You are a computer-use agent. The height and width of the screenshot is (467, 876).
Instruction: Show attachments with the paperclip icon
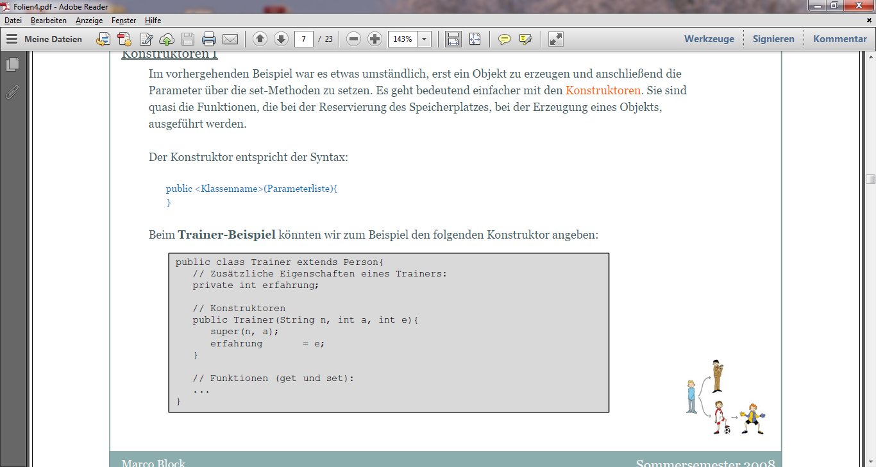tap(12, 92)
